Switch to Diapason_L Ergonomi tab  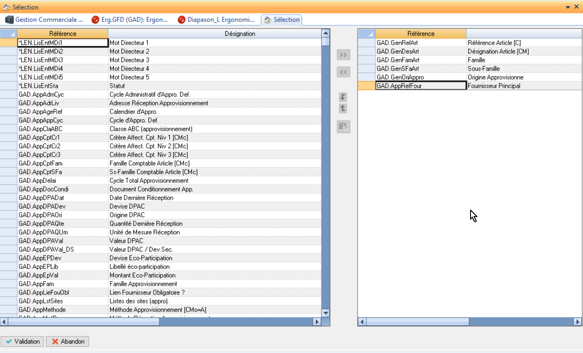point(219,20)
